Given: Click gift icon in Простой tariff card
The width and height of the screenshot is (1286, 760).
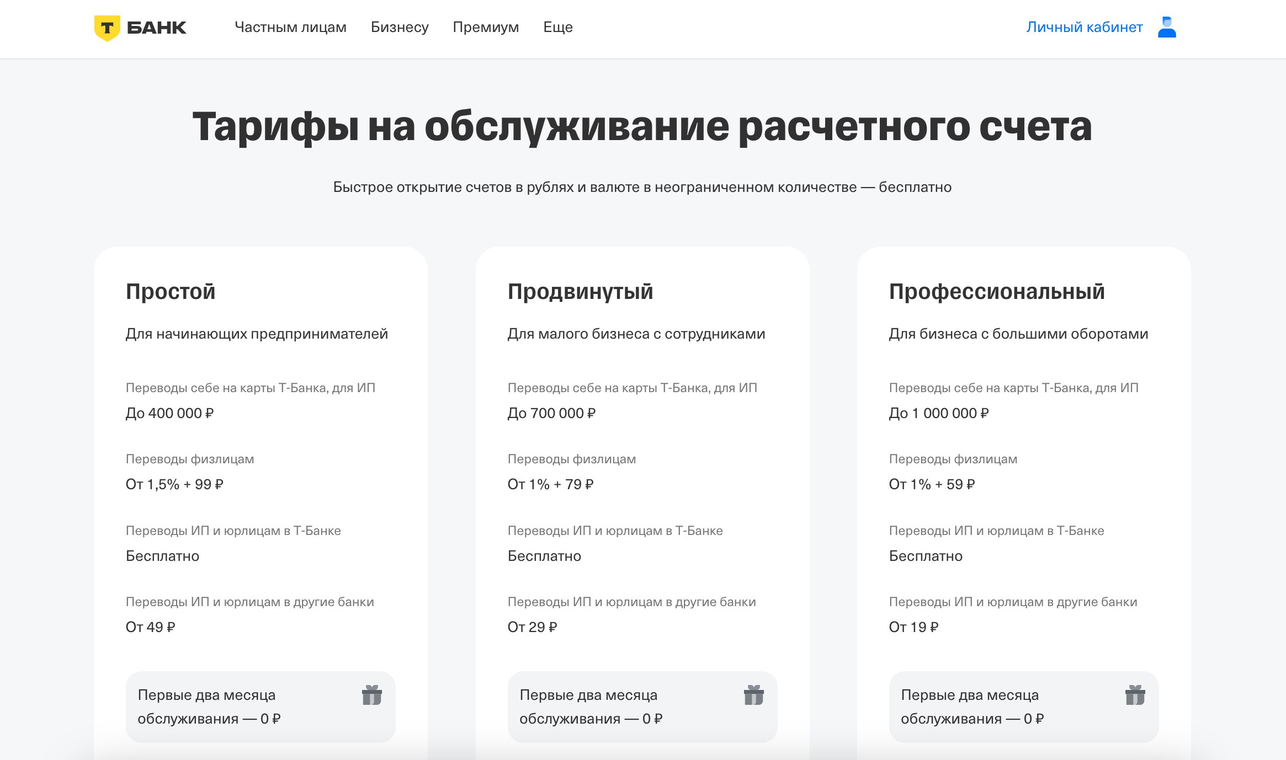Looking at the screenshot, I should pos(372,695).
